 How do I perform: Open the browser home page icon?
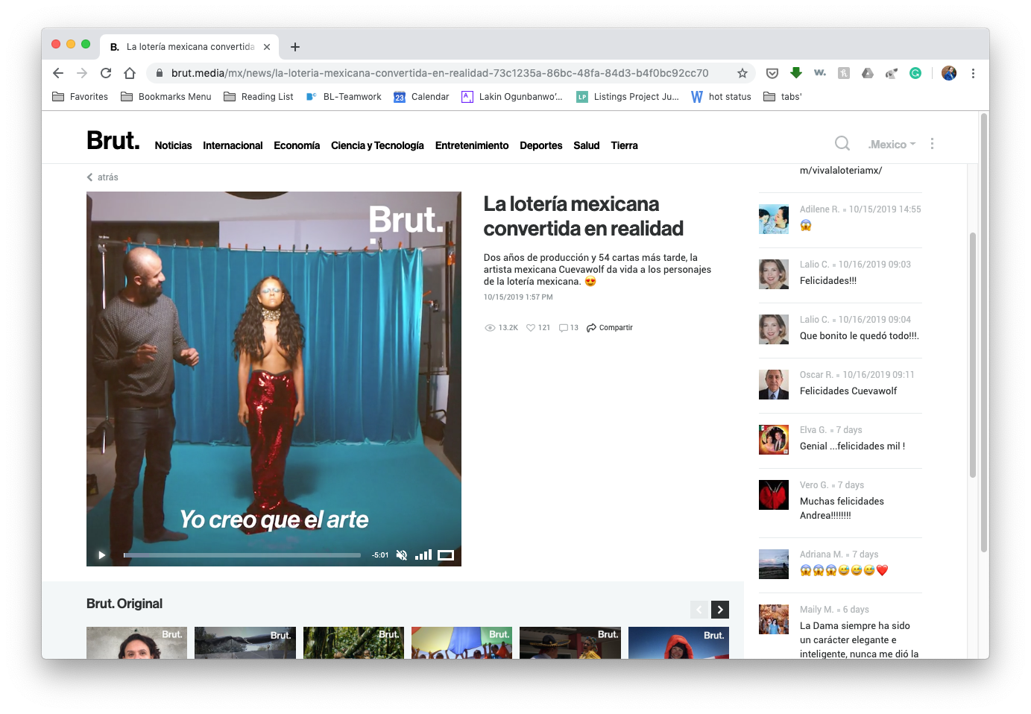(130, 73)
